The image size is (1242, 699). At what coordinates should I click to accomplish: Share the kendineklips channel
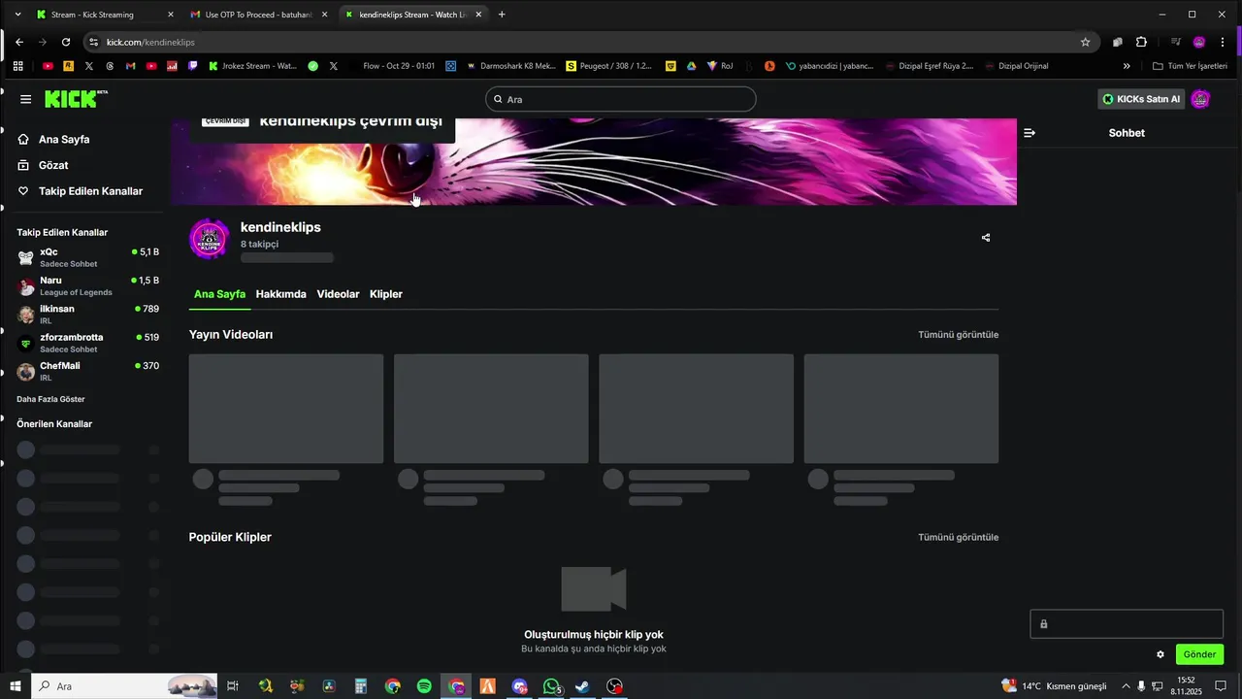986,238
